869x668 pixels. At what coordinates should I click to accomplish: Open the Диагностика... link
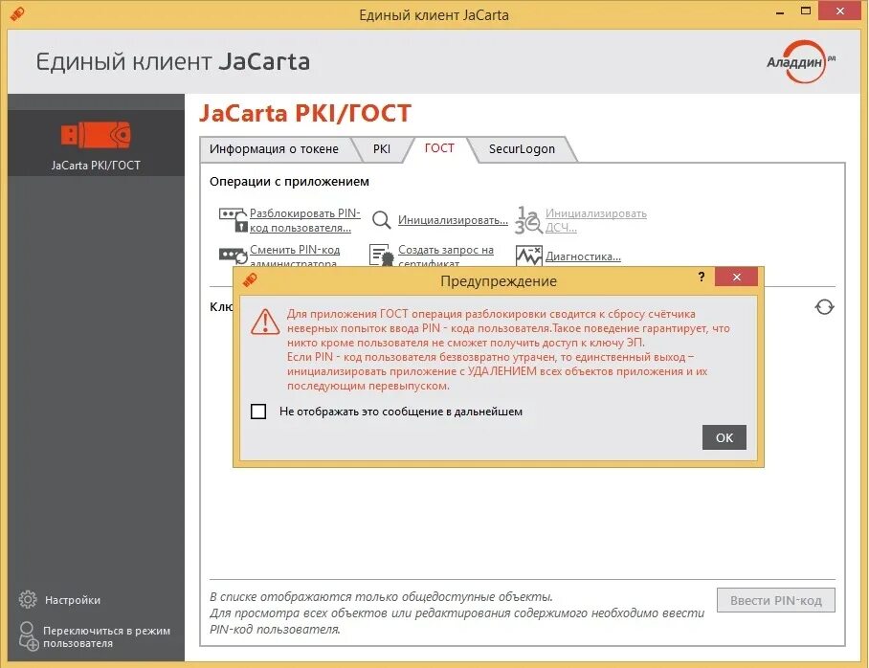click(583, 256)
